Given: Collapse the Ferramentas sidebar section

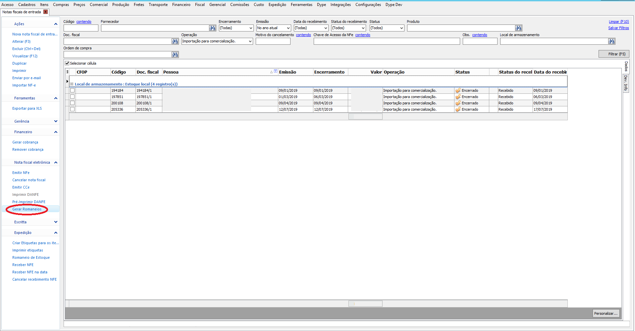Looking at the screenshot, I should click(x=56, y=98).
